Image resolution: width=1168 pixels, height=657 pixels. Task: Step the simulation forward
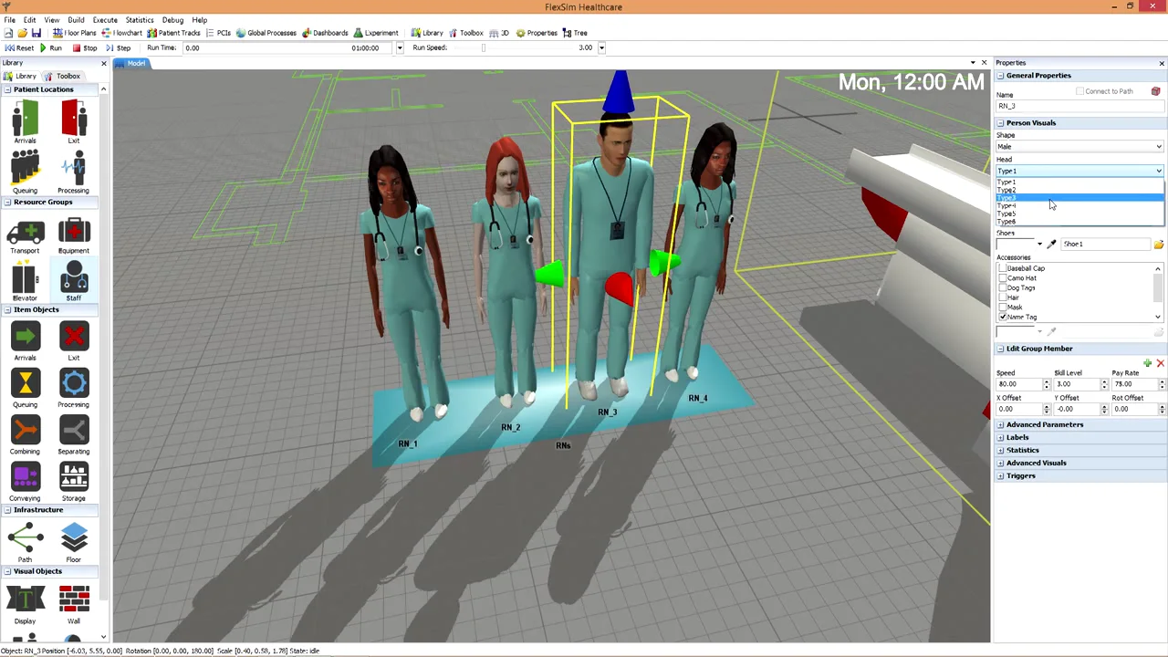pos(118,47)
